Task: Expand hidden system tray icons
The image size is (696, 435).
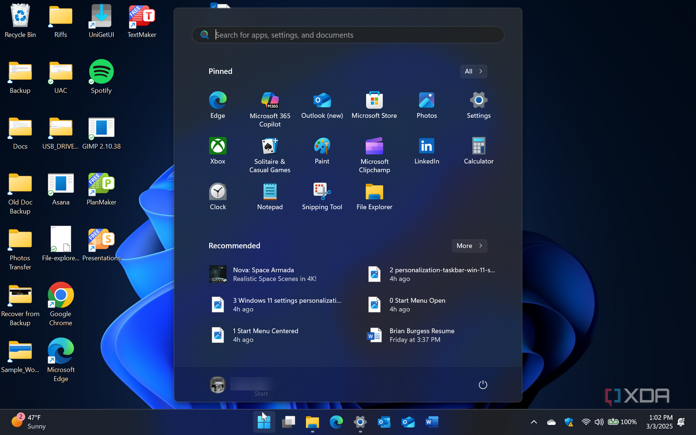Action: click(534, 421)
